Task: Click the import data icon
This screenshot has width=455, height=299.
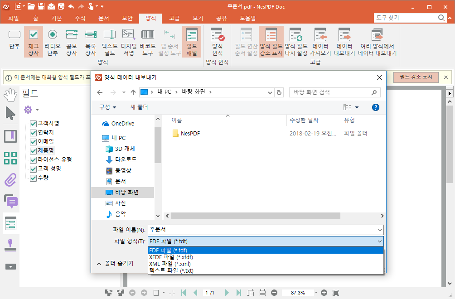Action: [x=320, y=35]
